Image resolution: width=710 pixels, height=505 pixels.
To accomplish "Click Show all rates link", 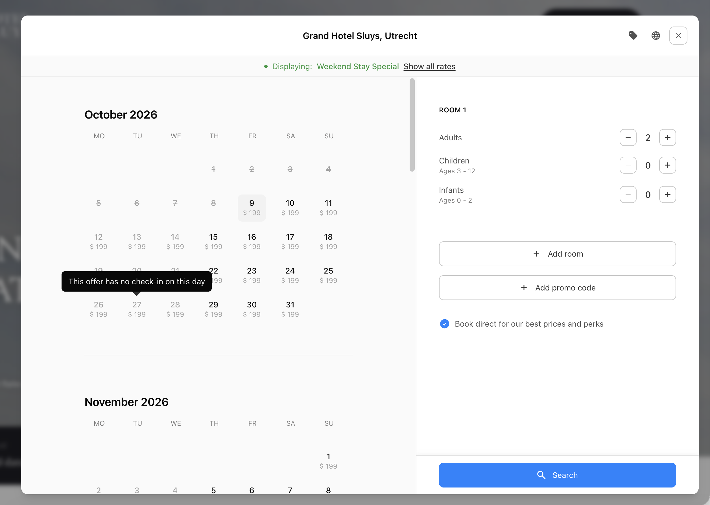I will 429,66.
